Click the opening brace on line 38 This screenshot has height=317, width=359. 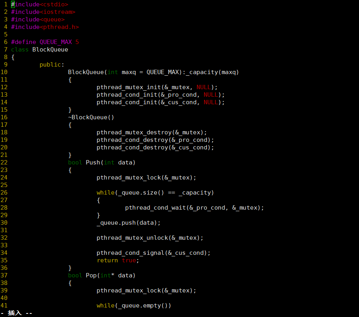pyautogui.click(x=70, y=283)
